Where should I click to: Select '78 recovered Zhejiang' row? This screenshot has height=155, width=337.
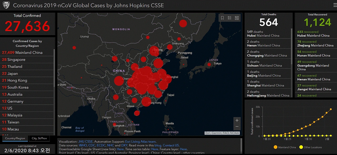(x=315, y=44)
